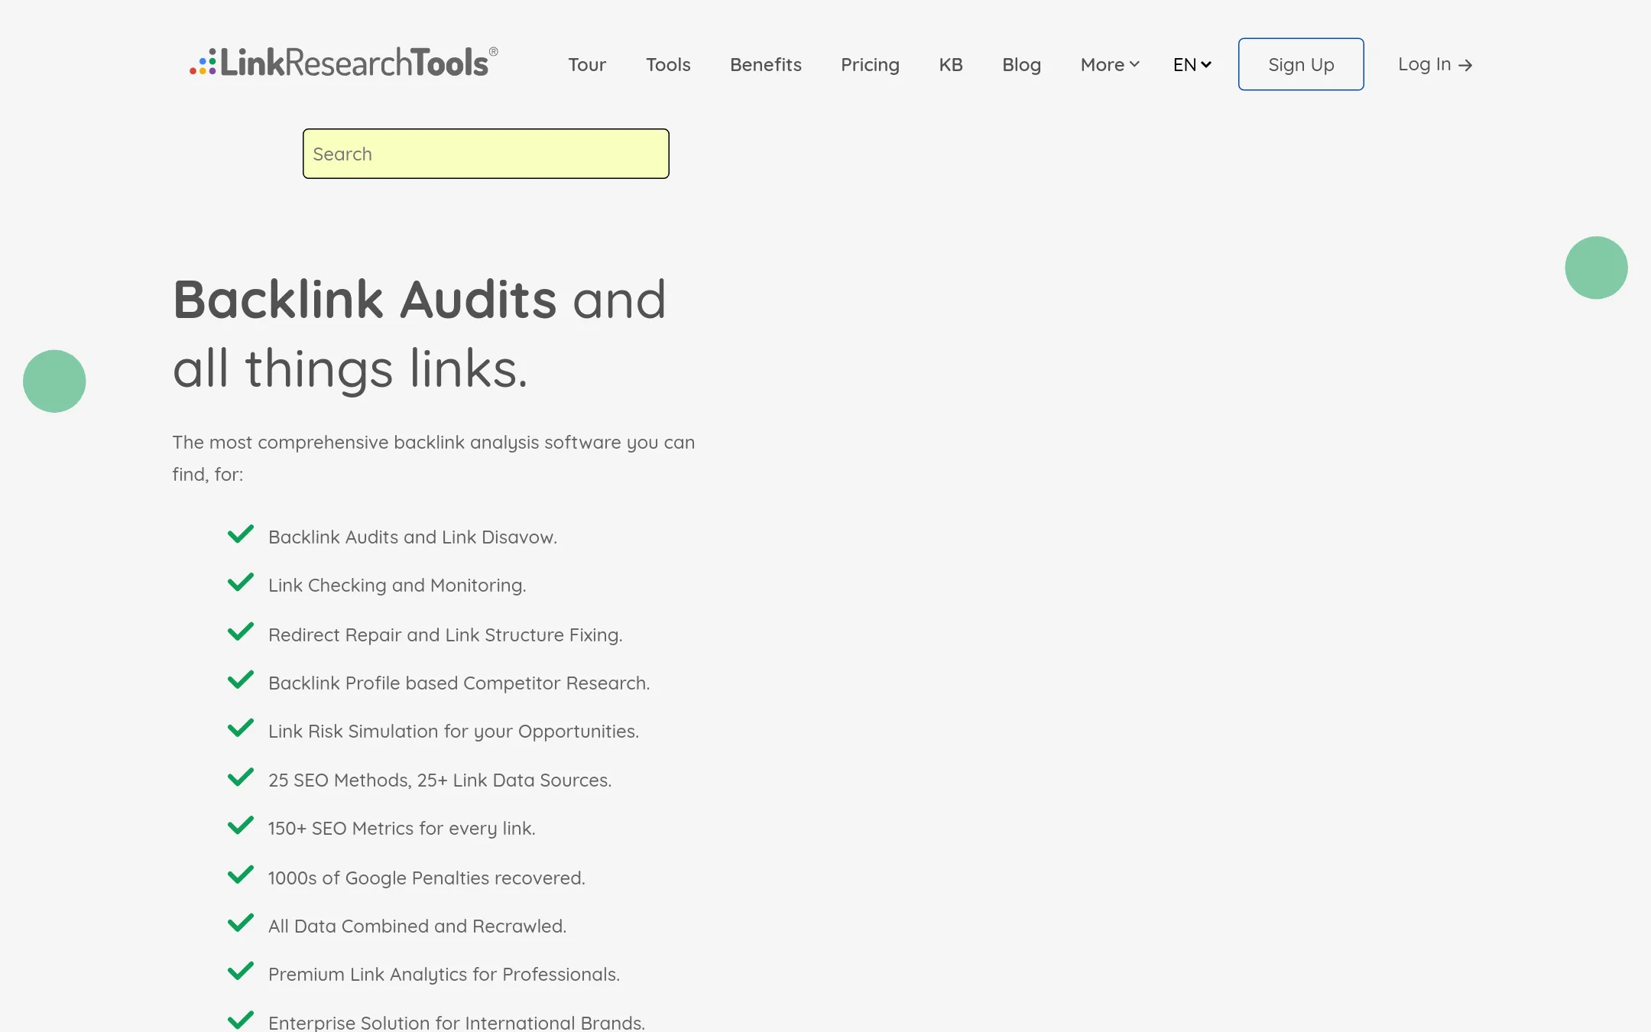
Task: Visit the Blog link
Action: pyautogui.click(x=1021, y=65)
